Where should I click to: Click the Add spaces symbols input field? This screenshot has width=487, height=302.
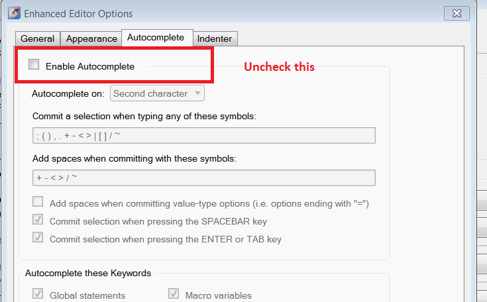point(203,178)
